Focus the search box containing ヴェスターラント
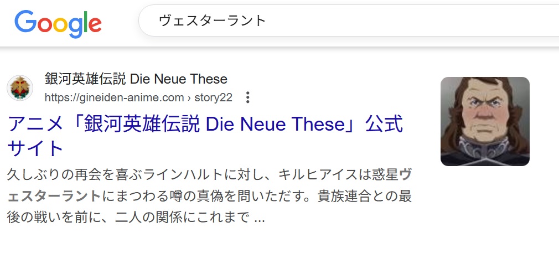This screenshot has height=253, width=559. [x=332, y=21]
